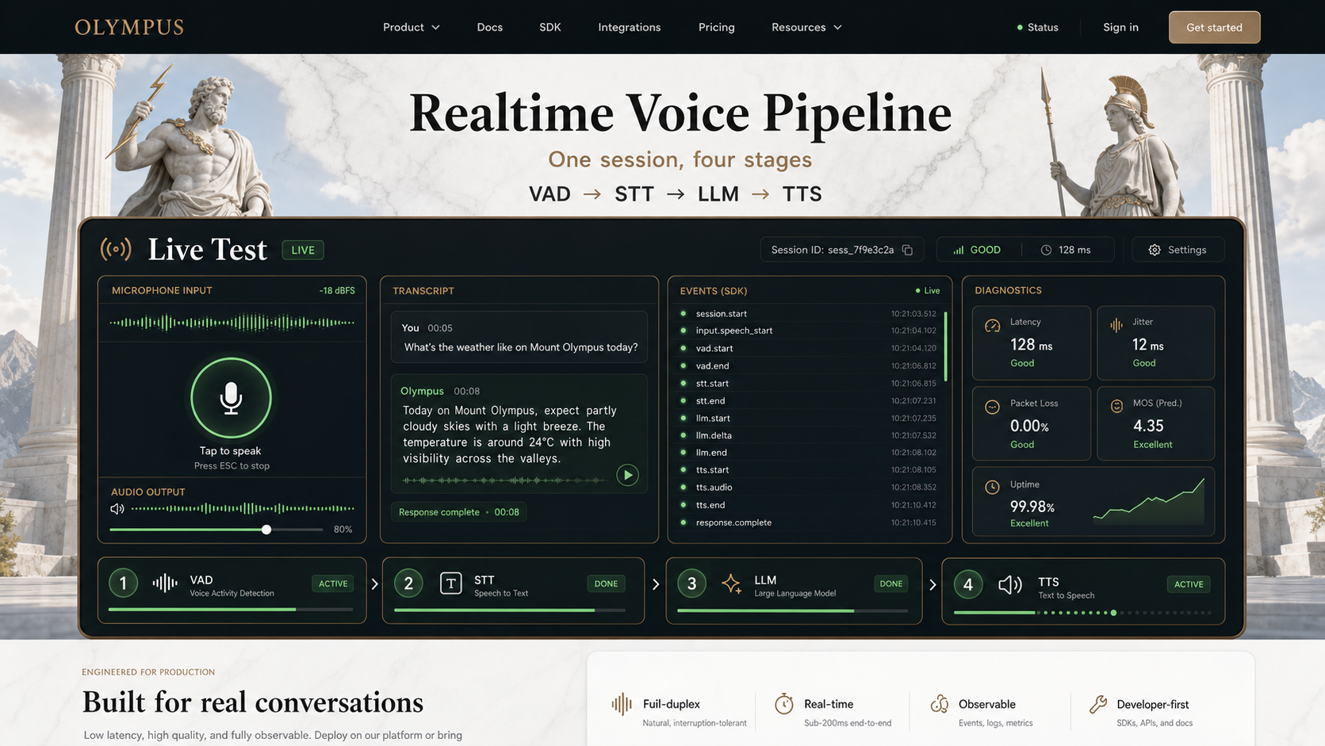Open Settings with the gear button
The image size is (1325, 746).
tap(1178, 250)
